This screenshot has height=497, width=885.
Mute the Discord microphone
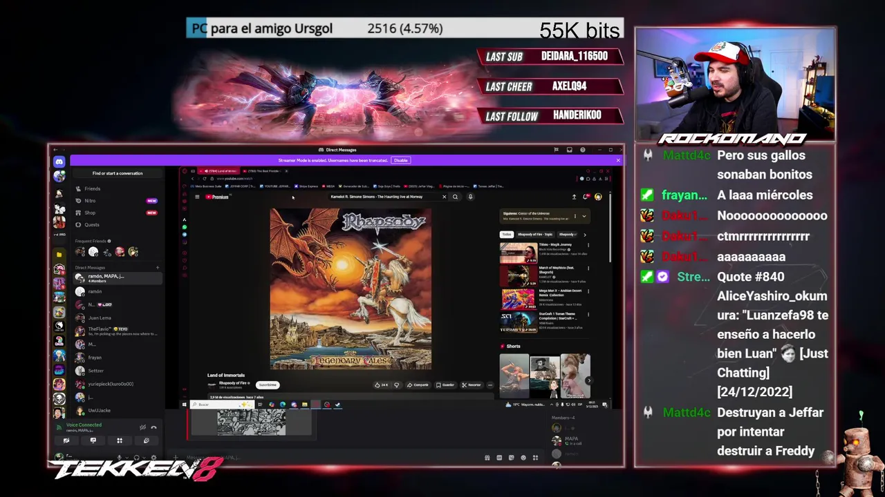pos(119,458)
